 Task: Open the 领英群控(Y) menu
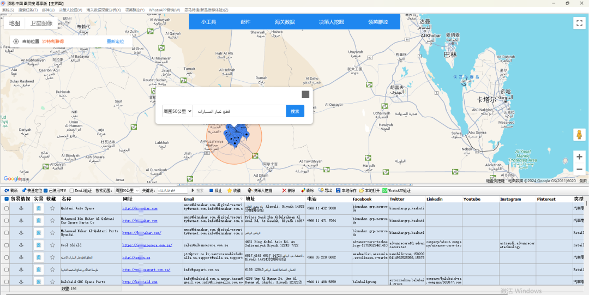135,10
